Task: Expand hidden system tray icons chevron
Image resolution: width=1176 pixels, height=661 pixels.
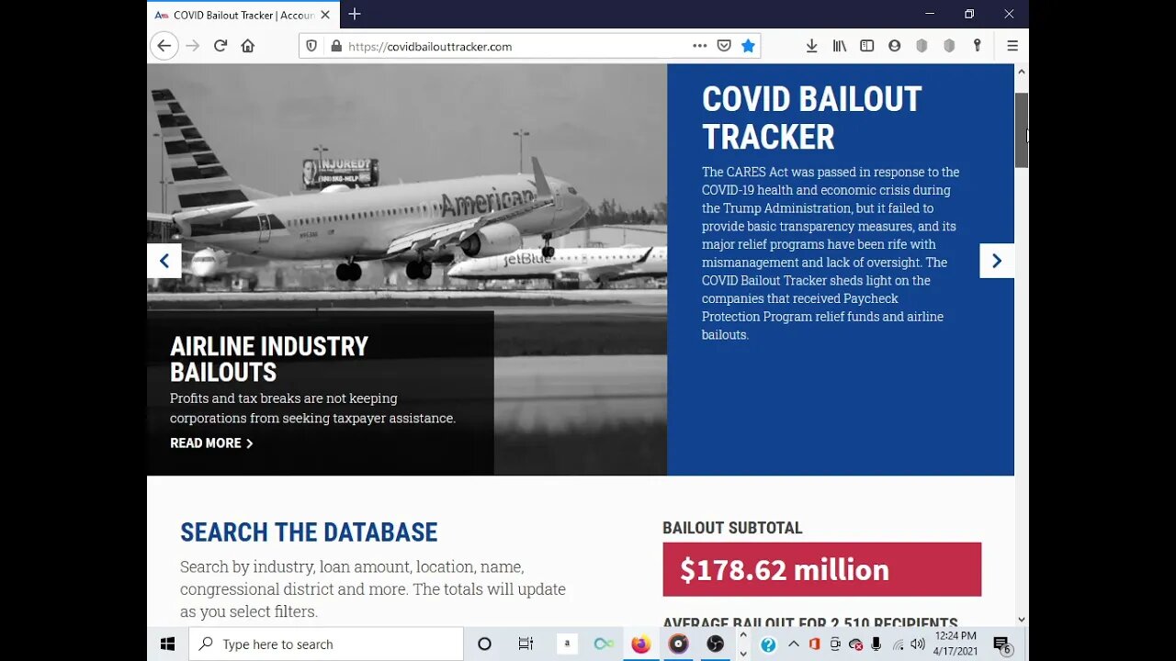Action: (x=794, y=644)
